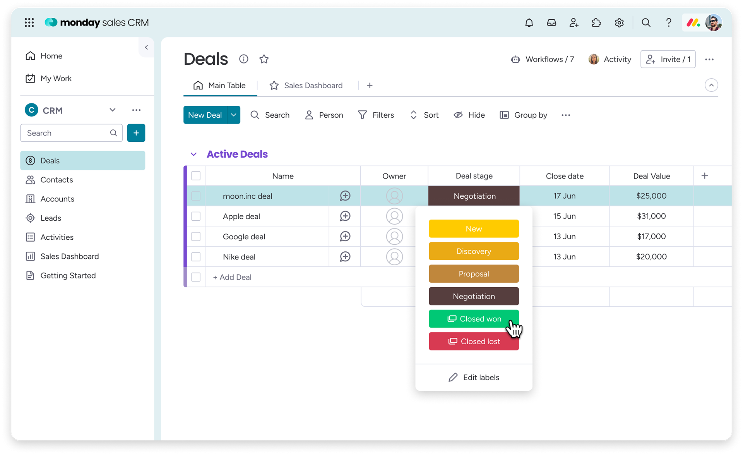This screenshot has height=455, width=743.
Task: Open the New Deal dropdown arrow
Action: click(234, 115)
